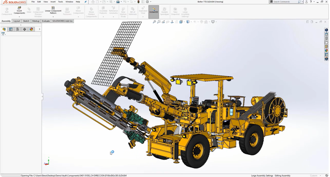Click the feature tree filter icon
Viewport: 330px width, 177px height.
tap(3, 34)
